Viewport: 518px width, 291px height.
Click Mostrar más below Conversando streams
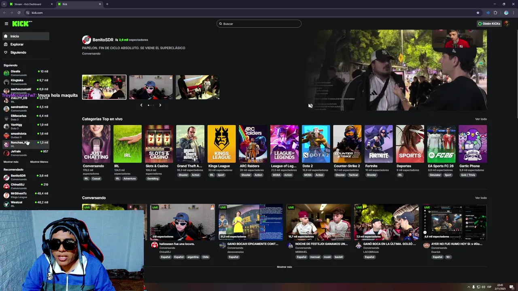tap(284, 267)
